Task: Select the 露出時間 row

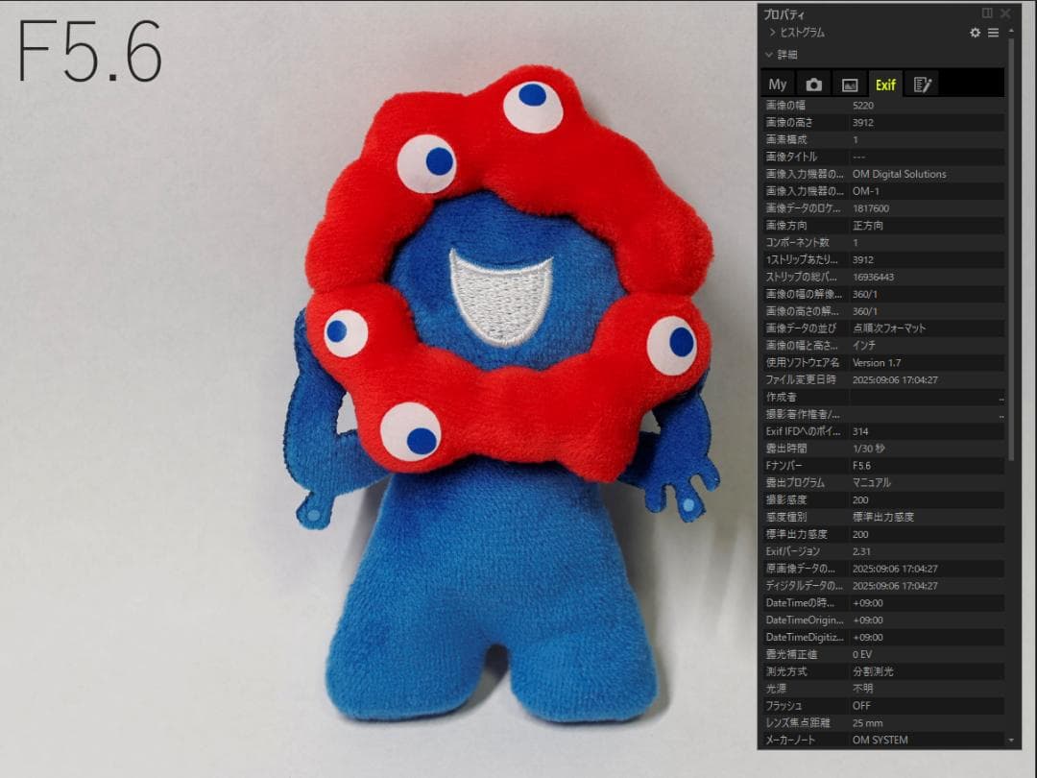Action: (x=883, y=449)
